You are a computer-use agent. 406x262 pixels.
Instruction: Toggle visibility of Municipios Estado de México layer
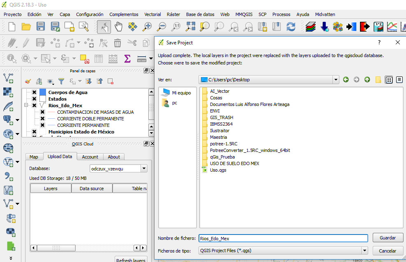click(34, 132)
